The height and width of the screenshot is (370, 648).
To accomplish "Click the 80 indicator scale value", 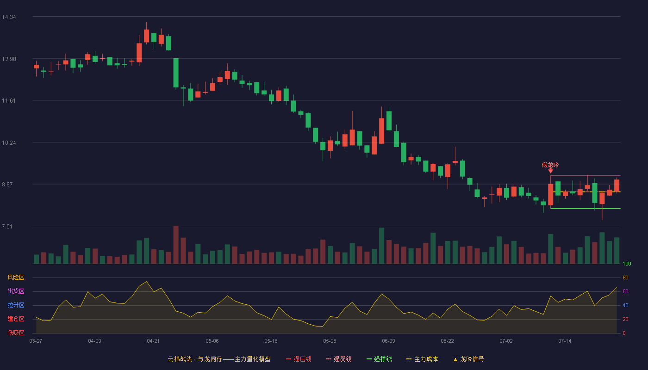I will 625,278.
